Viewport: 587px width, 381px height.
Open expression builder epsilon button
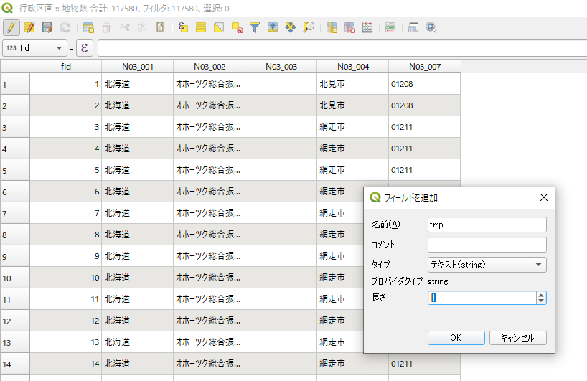[85, 48]
